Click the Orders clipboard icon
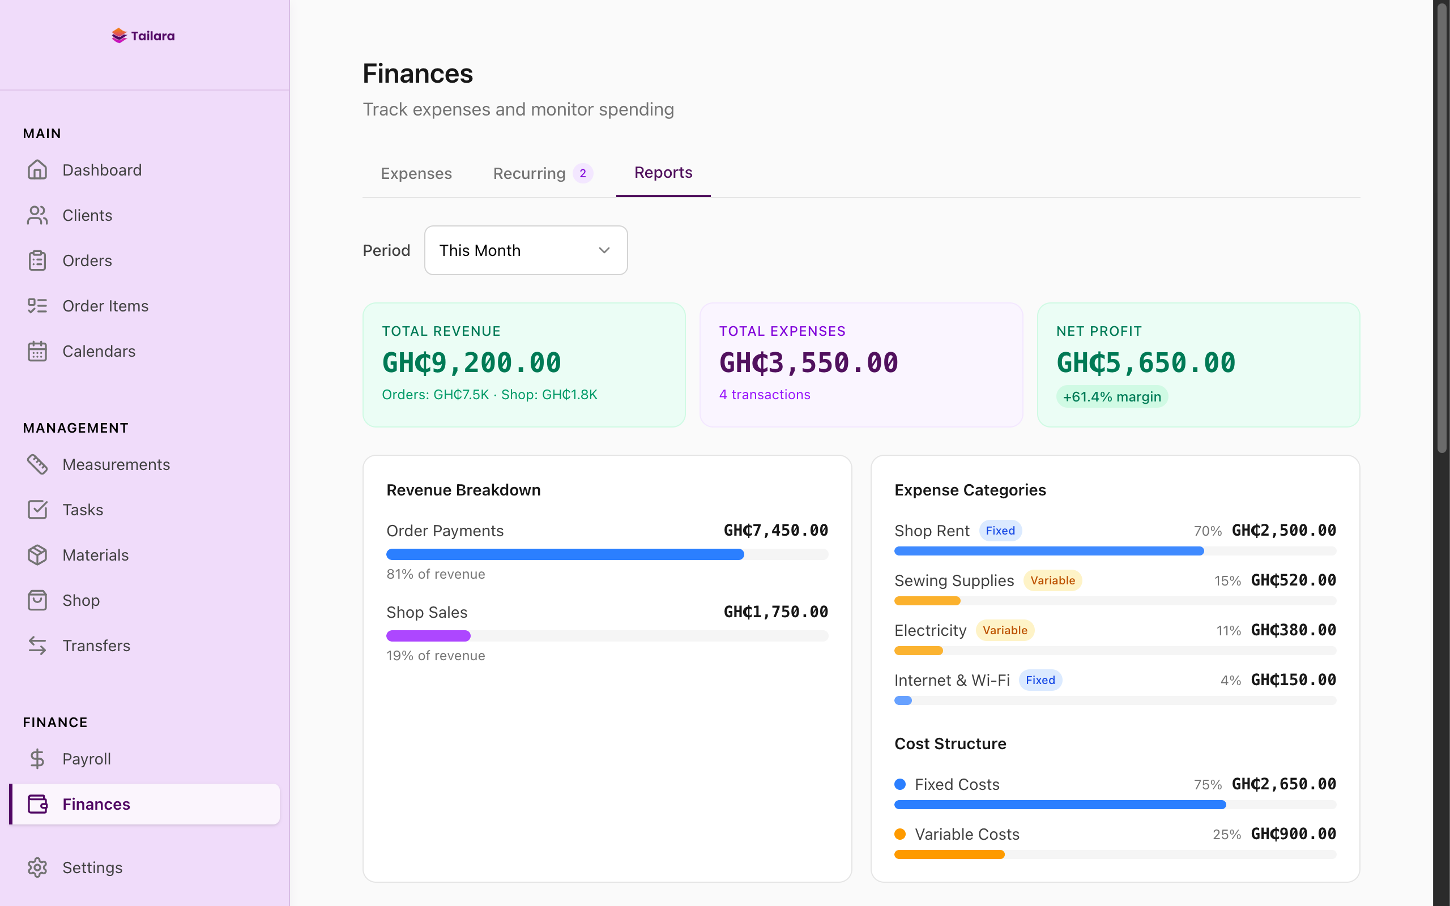 38,260
